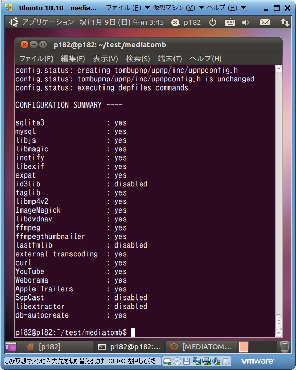
Task: Switch to the MEDIATOM Firefox taskbar window
Action: point(201,347)
